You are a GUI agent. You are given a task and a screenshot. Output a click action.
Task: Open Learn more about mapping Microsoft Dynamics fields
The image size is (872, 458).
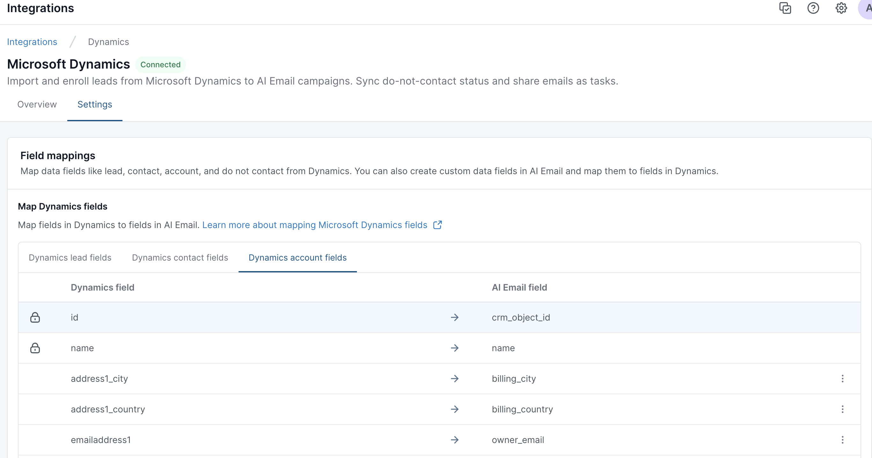(315, 225)
